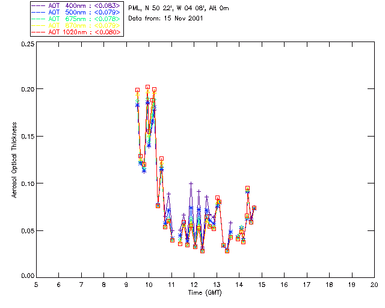This screenshot has width=385, height=308.
Task: Click the x-axis label 14
Action: (x=239, y=285)
